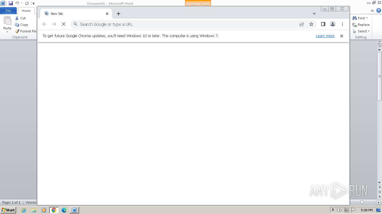
Task: Open Microsoft Edge from taskbar
Action: tap(64, 210)
